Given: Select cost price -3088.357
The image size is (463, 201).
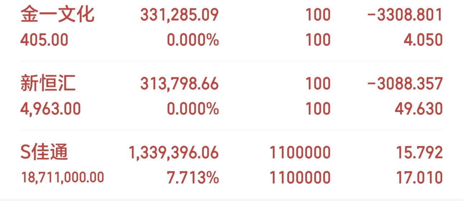Looking at the screenshot, I should tap(405, 84).
